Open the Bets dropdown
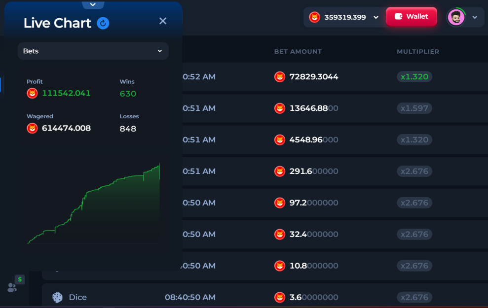The image size is (488, 308). click(x=93, y=51)
